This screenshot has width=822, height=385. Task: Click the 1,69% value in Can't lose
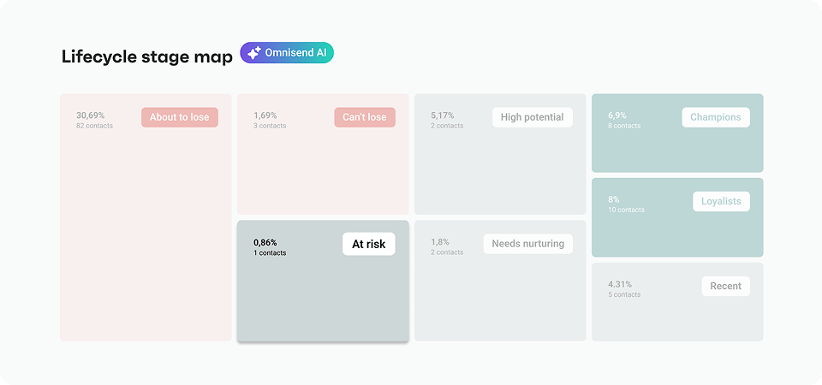(x=265, y=115)
